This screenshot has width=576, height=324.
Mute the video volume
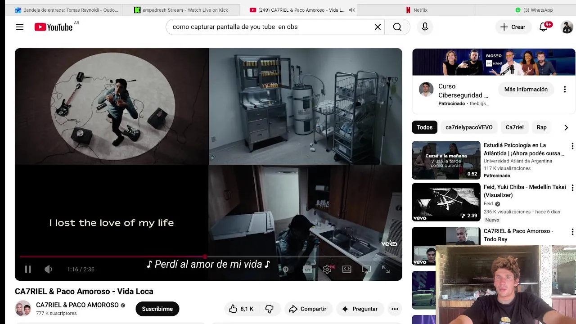[x=48, y=269]
